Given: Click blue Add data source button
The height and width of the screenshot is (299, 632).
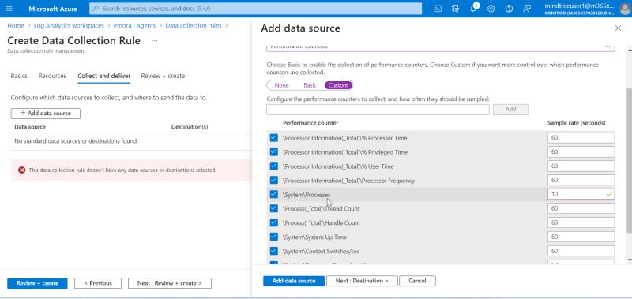Looking at the screenshot, I should coord(294,281).
